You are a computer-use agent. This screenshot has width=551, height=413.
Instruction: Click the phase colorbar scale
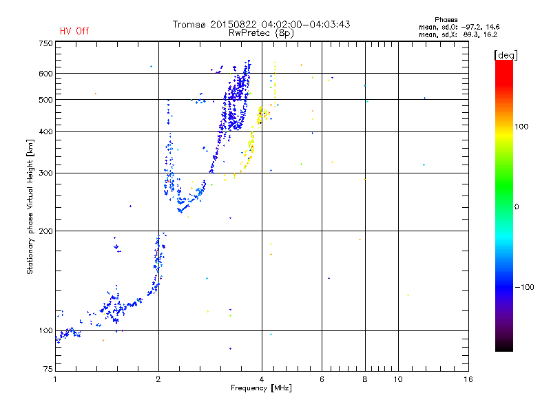point(504,205)
